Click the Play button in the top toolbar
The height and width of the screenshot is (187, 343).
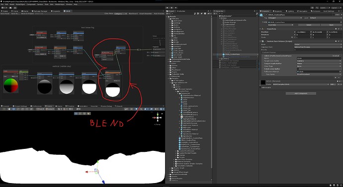pyautogui.click(x=168, y=7)
